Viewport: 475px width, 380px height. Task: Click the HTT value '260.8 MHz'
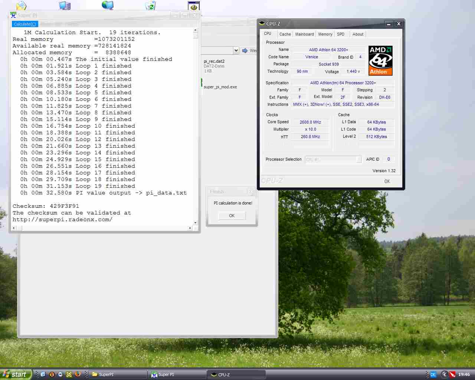tap(310, 137)
